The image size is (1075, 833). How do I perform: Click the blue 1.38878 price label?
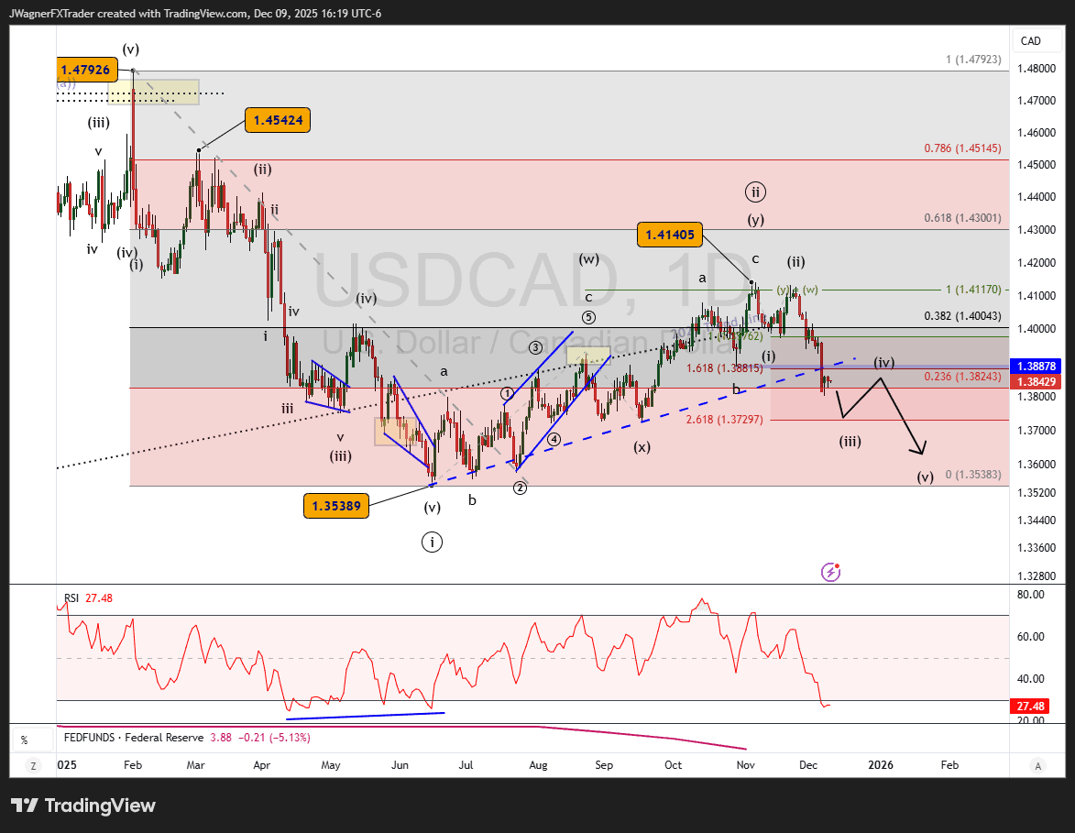(x=1037, y=364)
